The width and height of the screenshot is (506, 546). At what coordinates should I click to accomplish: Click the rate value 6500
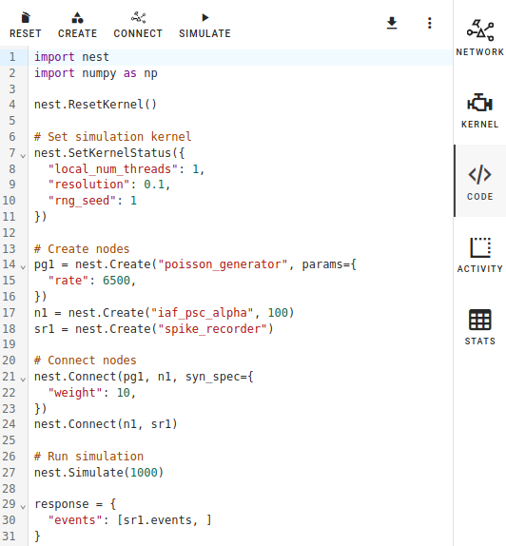(116, 281)
